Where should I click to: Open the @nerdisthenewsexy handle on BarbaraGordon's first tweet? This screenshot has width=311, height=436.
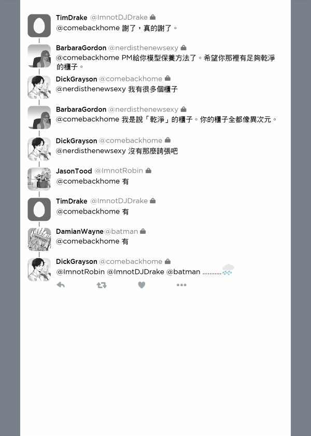pos(143,48)
